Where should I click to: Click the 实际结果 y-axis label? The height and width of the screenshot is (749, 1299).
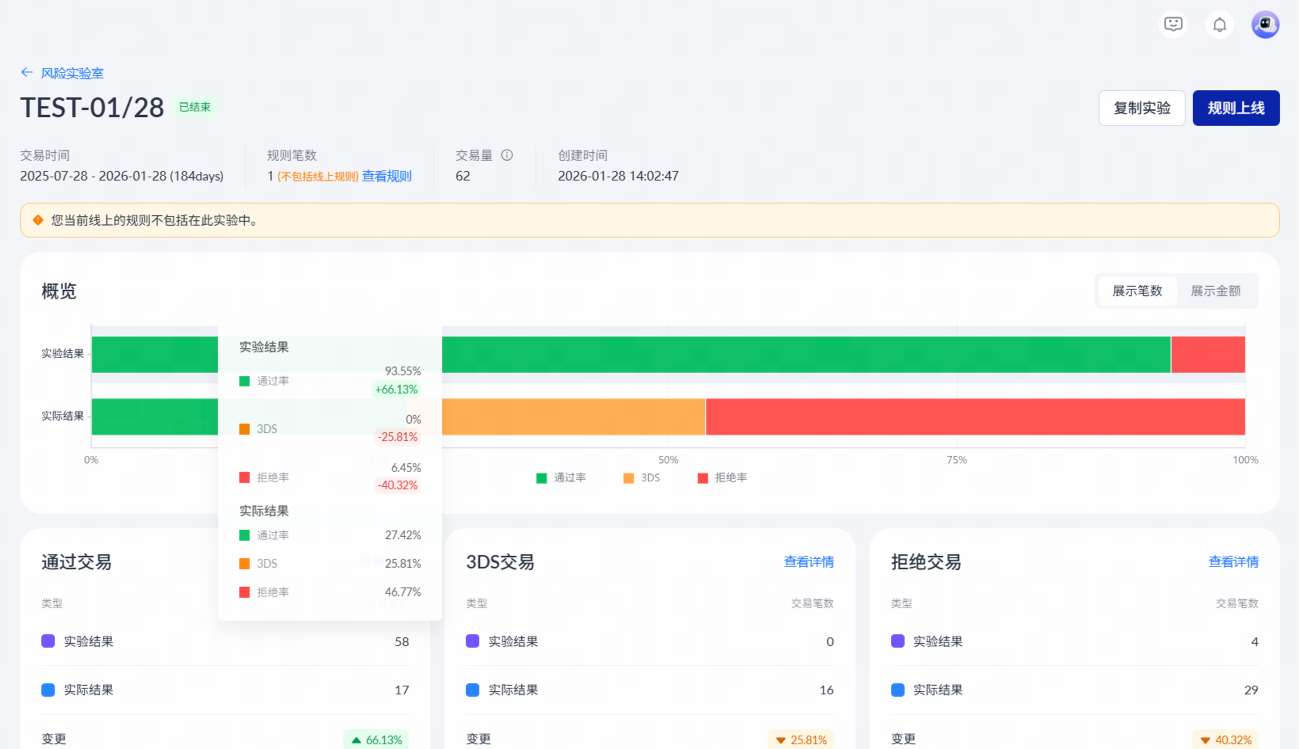(62, 415)
